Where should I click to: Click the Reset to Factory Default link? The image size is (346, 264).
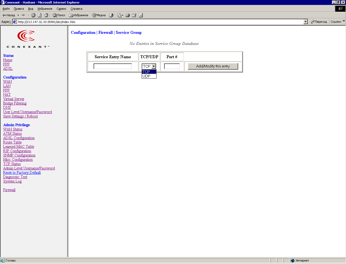[22, 172]
